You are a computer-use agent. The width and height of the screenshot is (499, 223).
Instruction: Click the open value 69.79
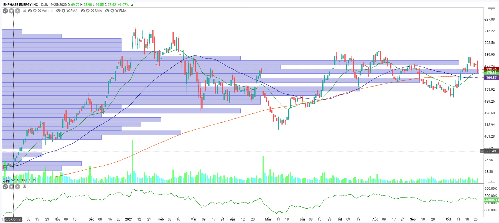pos(75,5)
